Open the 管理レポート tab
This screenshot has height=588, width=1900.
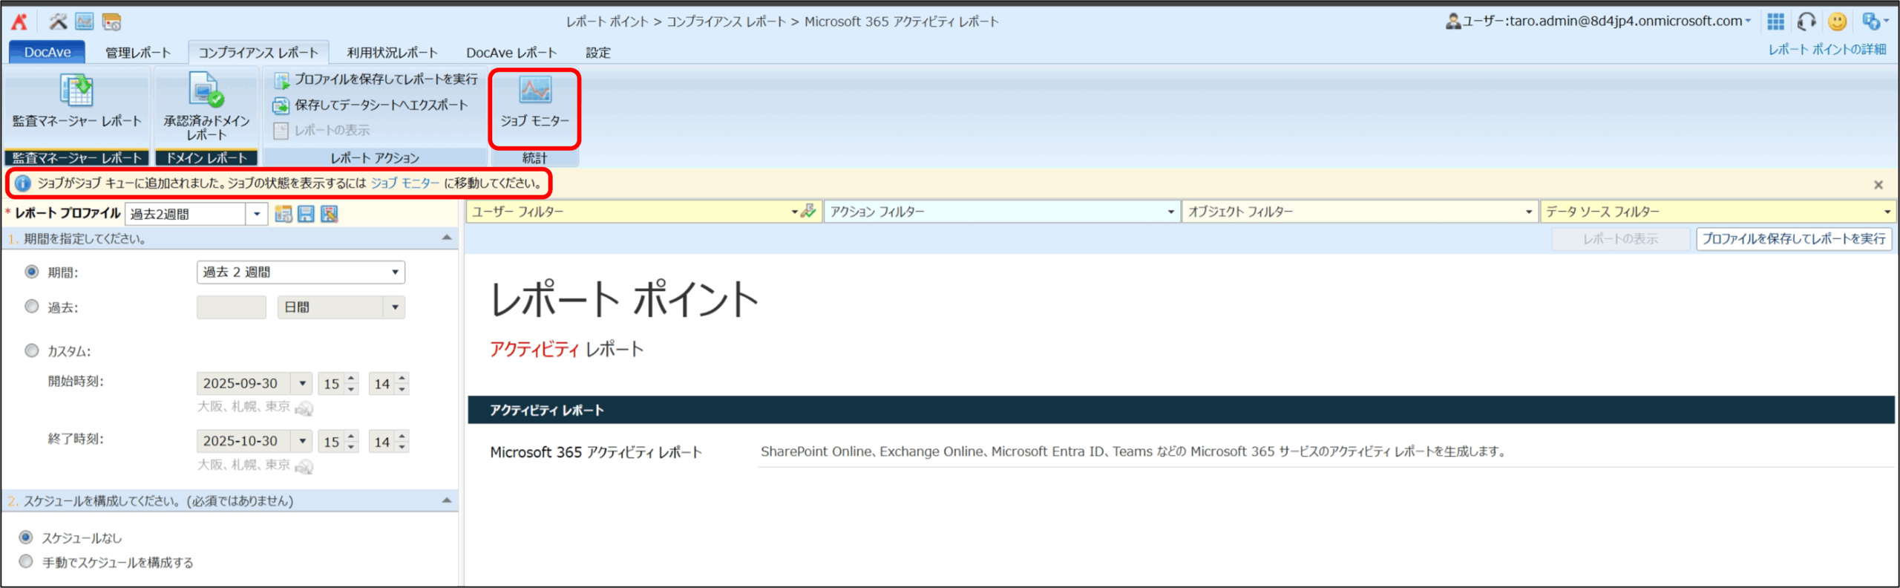coord(138,53)
